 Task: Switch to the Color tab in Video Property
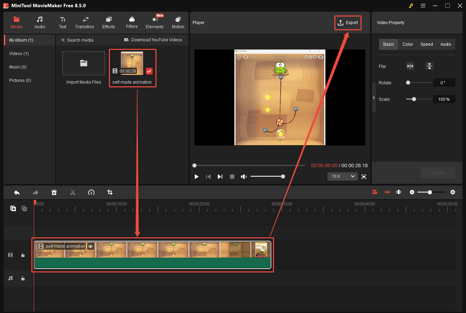[407, 44]
